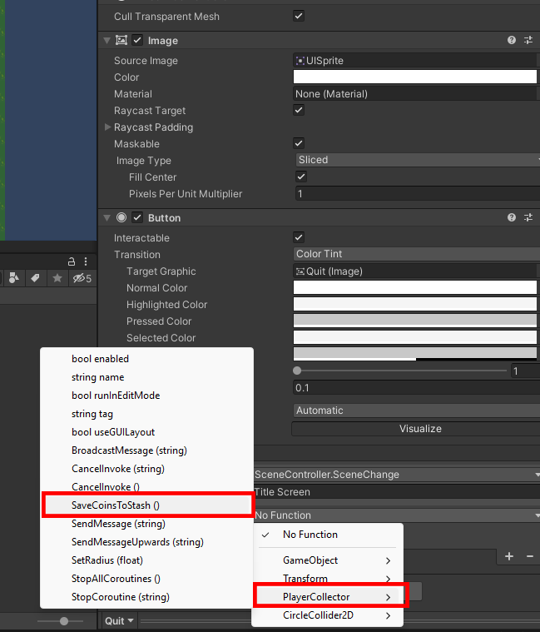Toggle Raycast Target checkbox
The width and height of the screenshot is (540, 632).
coord(299,110)
